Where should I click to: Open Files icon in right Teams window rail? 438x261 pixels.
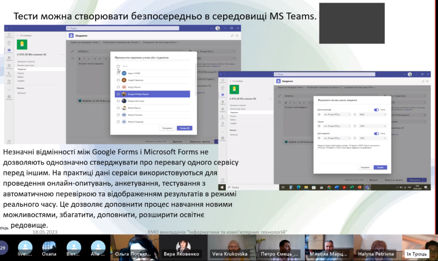[x=222, y=124]
